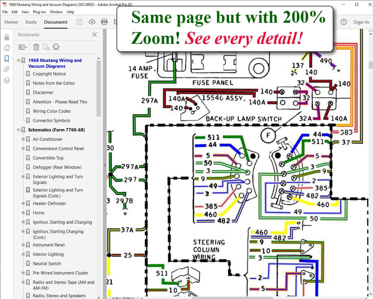This screenshot has width=373, height=299.
Task: Delete selected bookmark with trash icon
Action: 36,47
